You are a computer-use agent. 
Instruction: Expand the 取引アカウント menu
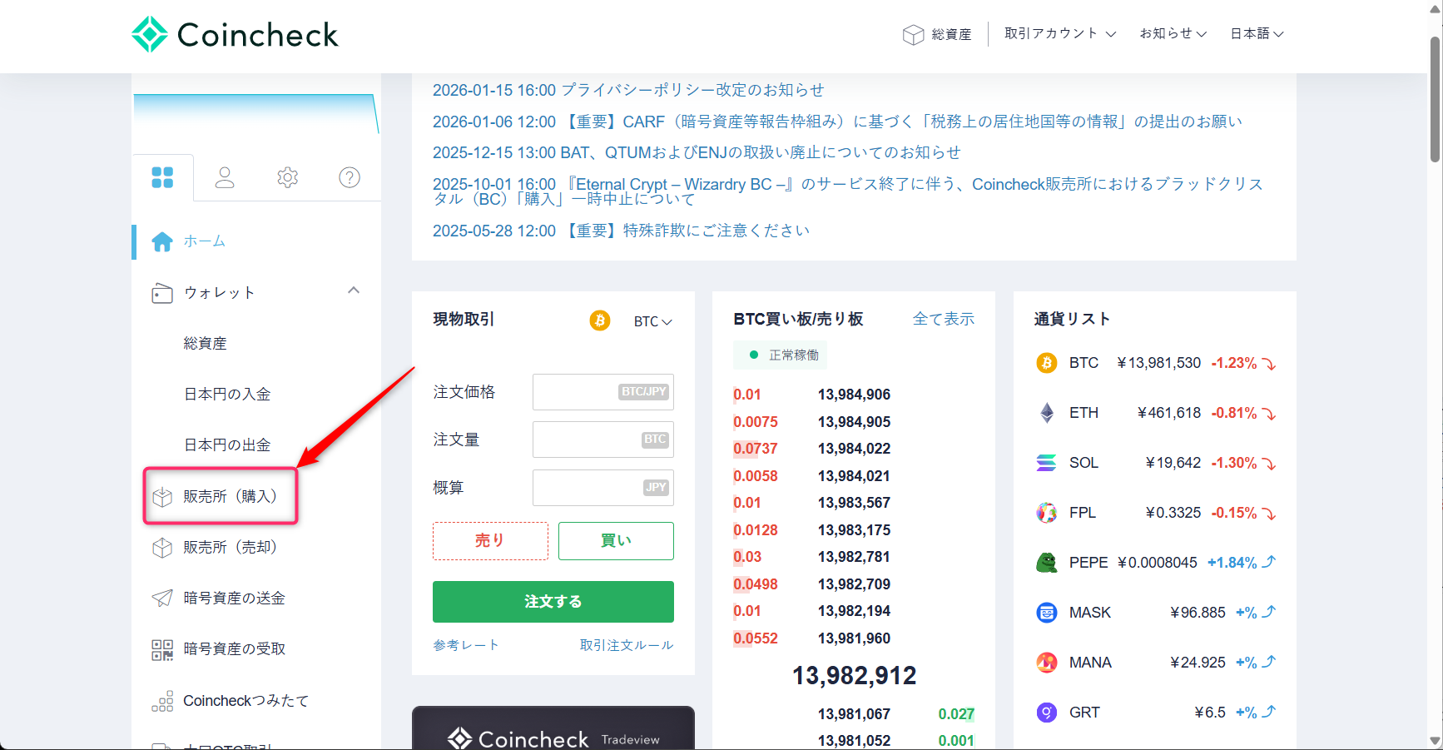coord(1060,34)
